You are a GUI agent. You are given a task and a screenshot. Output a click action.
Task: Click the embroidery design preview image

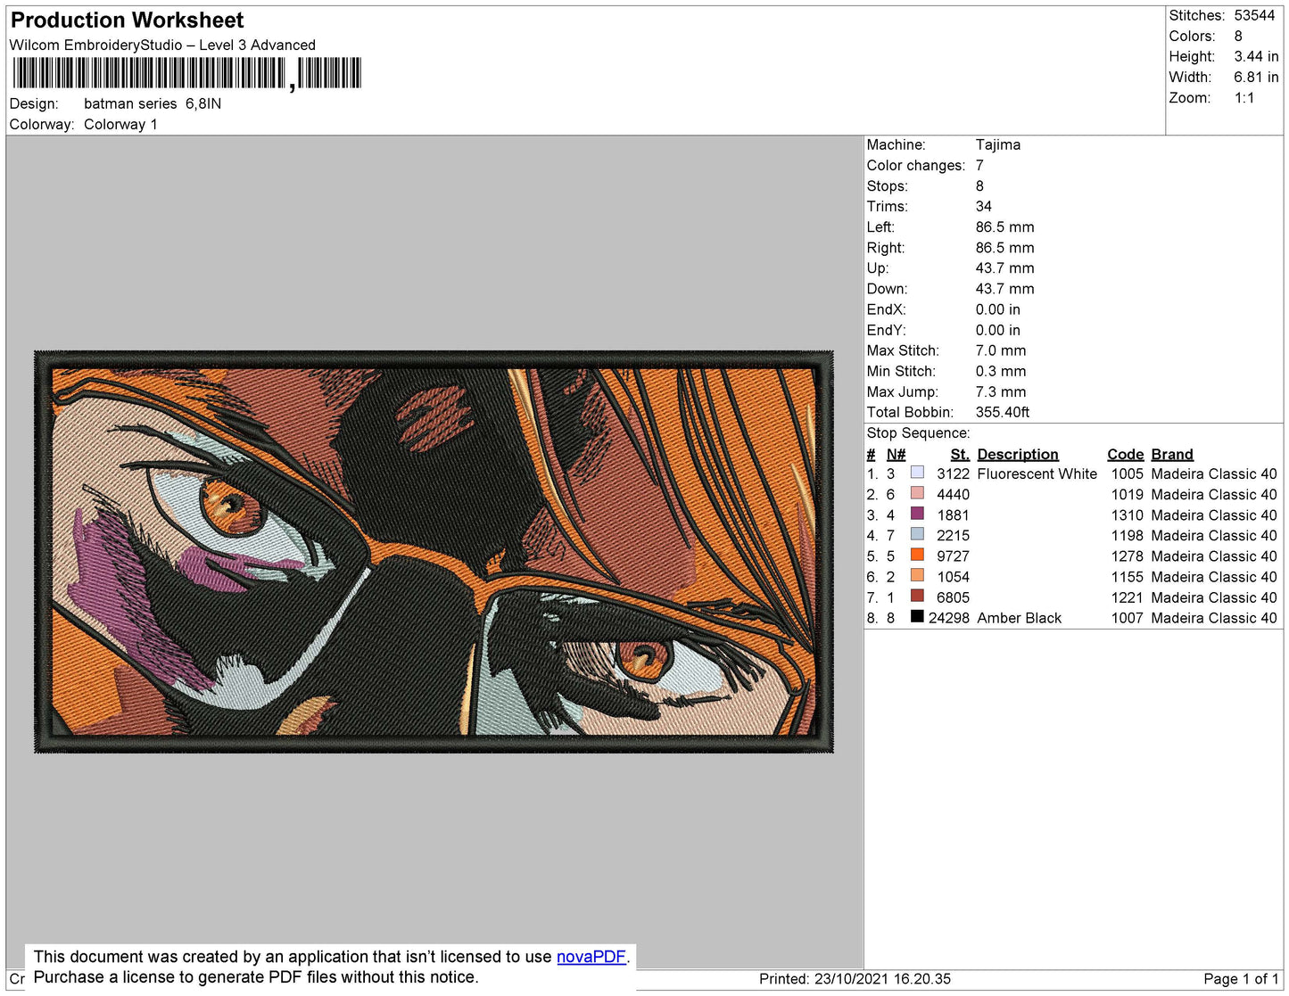coord(434,552)
